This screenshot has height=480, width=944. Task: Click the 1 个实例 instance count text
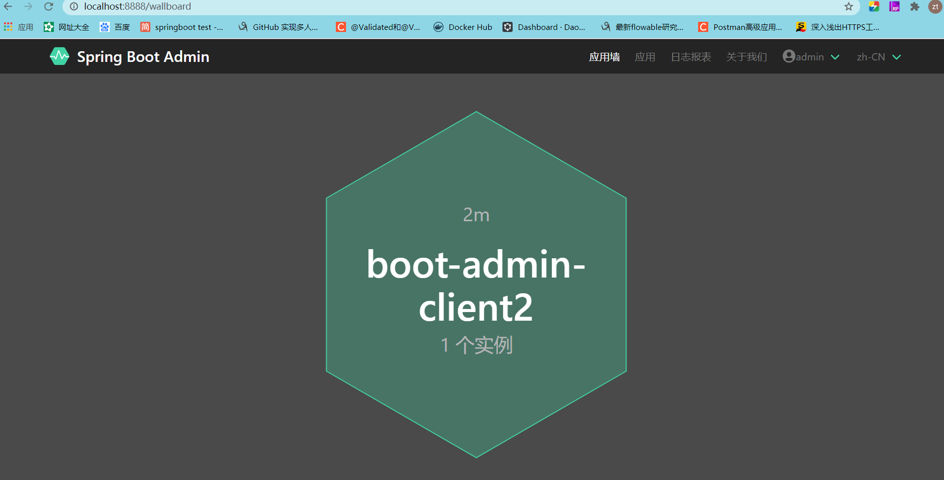click(x=476, y=345)
